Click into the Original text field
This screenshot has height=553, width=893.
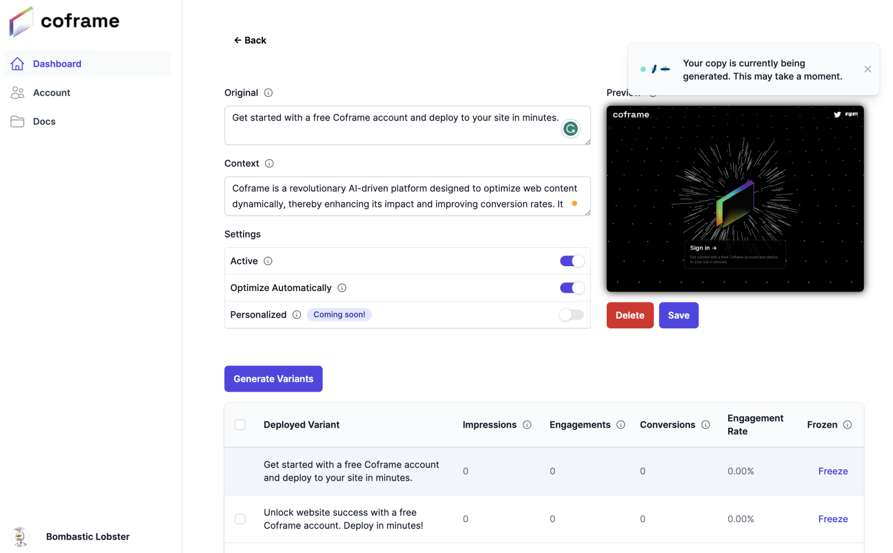pyautogui.click(x=407, y=125)
